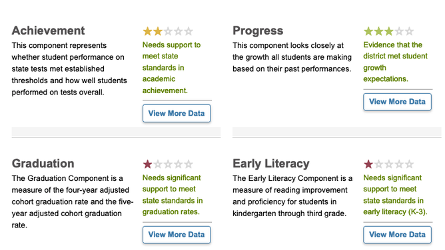Click the red star under Graduation
445x250 pixels.
pyautogui.click(x=148, y=164)
